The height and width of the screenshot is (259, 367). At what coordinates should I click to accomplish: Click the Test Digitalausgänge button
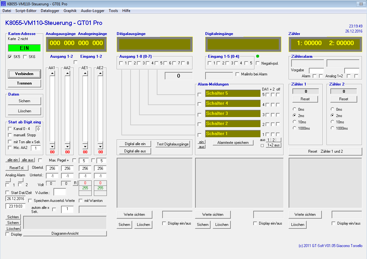[173, 144]
